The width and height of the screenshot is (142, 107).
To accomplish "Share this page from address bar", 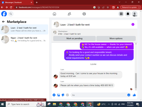I will (103, 7).
